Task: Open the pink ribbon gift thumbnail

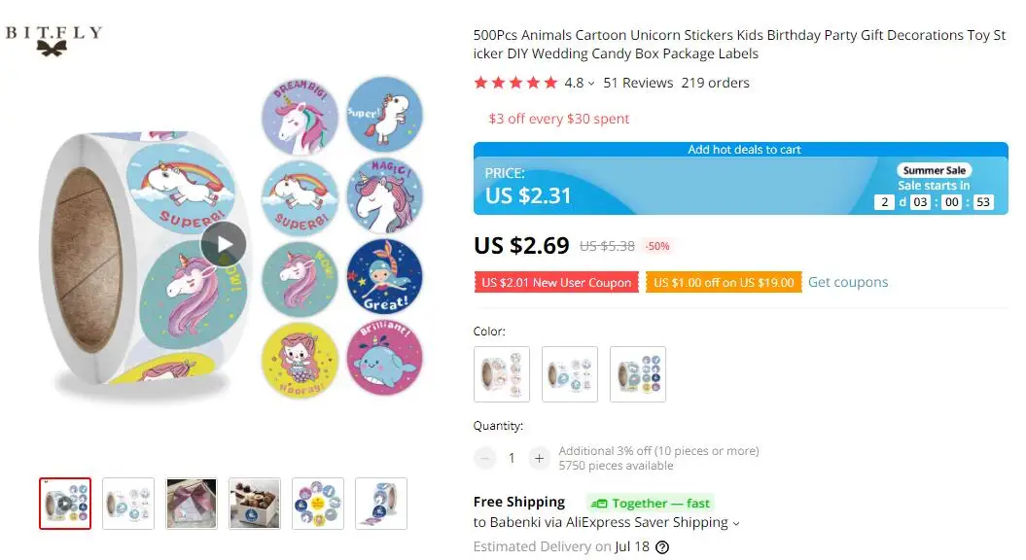Action: (x=192, y=504)
